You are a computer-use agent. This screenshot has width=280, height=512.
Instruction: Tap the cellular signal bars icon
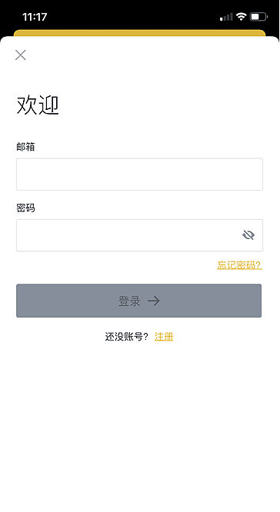[x=226, y=17]
